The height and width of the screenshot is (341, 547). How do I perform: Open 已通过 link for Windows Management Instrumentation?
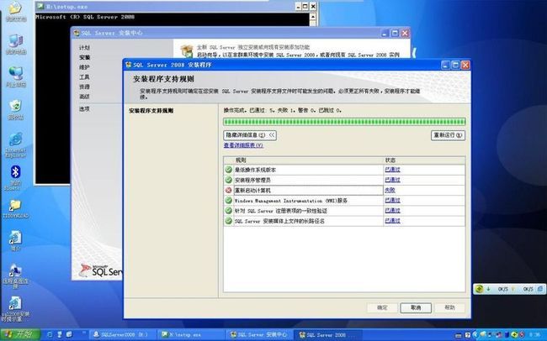(x=392, y=200)
